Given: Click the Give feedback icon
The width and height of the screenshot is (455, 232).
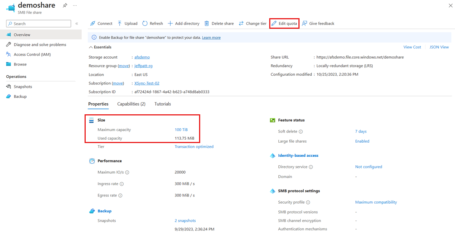Looking at the screenshot, I should pyautogui.click(x=318, y=23).
